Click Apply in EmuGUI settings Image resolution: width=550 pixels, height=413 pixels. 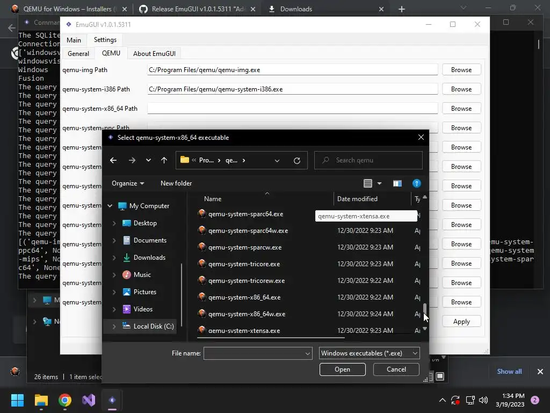click(x=461, y=322)
